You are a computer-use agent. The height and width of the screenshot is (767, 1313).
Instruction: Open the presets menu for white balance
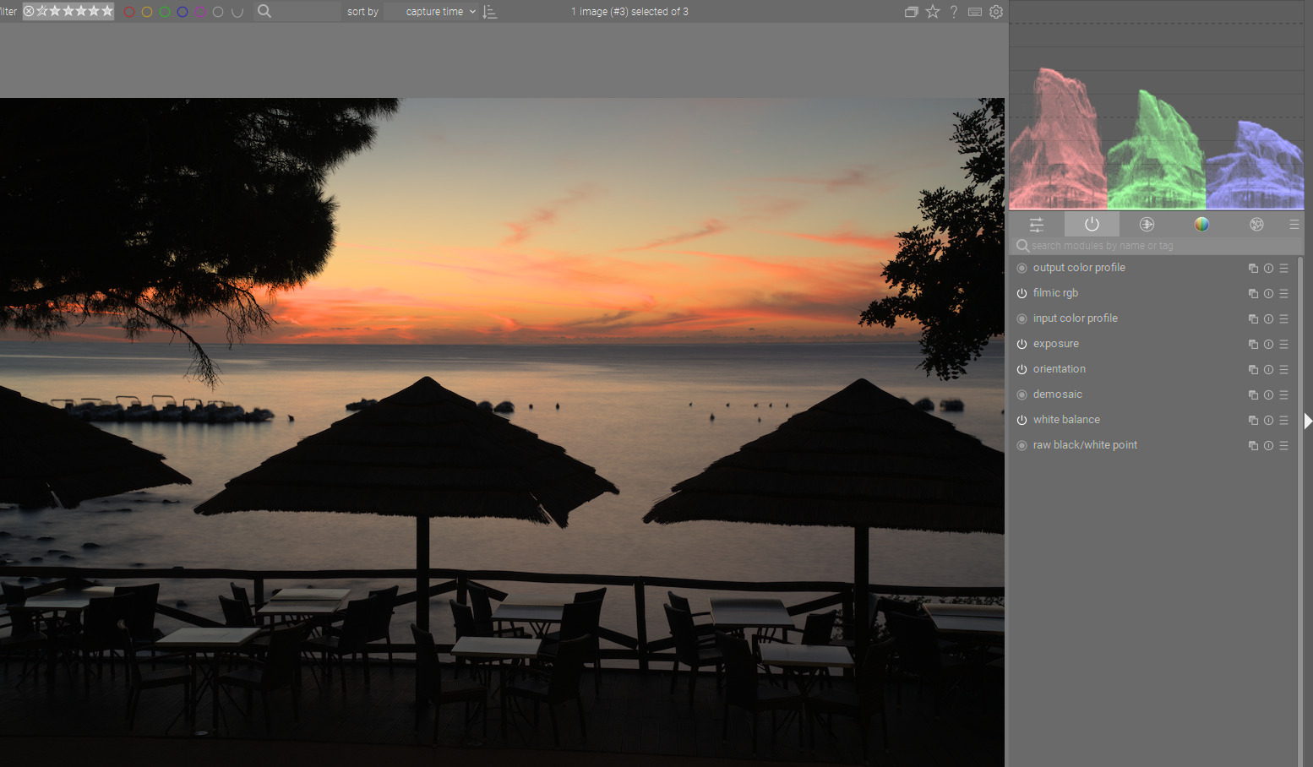pos(1283,421)
